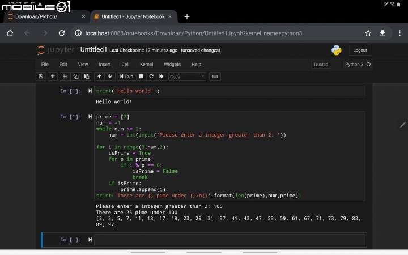The width and height of the screenshot is (408, 255).
Task: Open browser downloads icon
Action: click(x=382, y=33)
